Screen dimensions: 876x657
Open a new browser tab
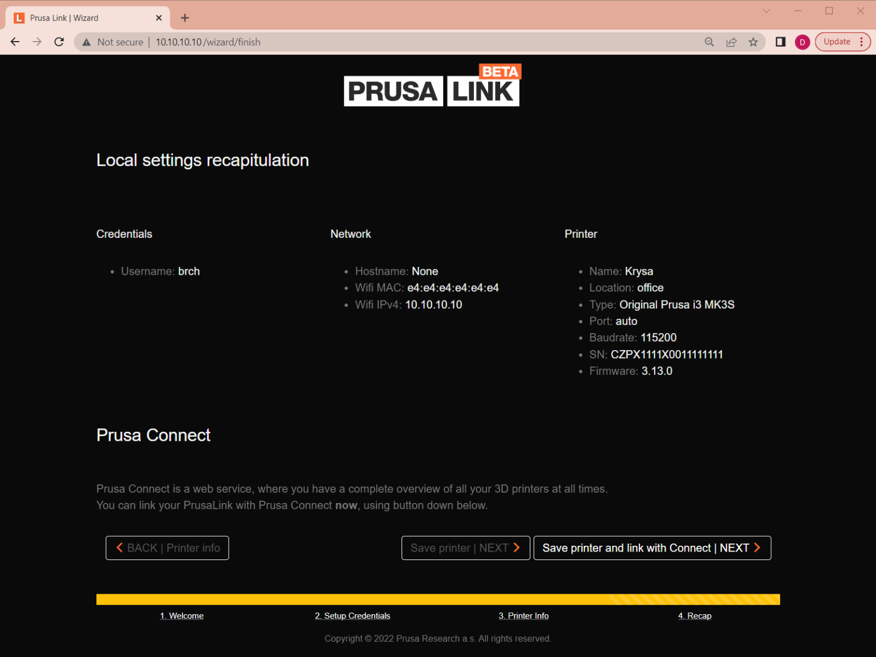pos(184,18)
